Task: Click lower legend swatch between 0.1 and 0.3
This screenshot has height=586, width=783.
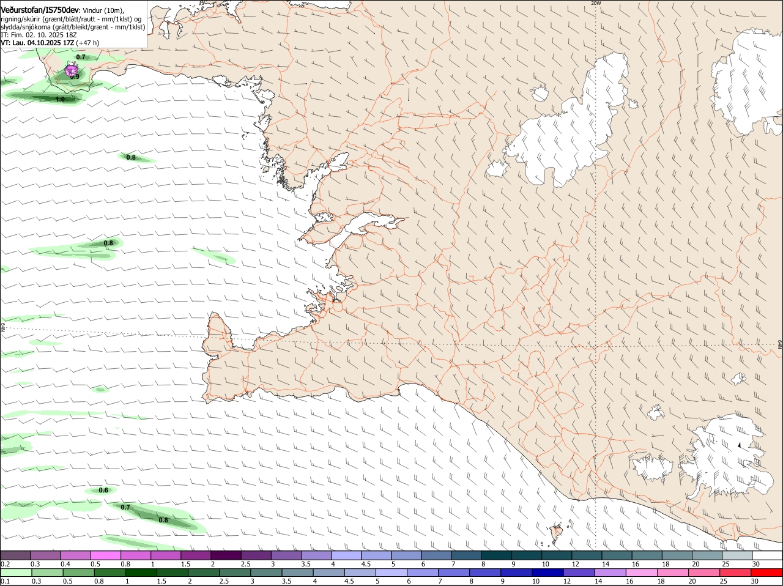Action: tap(15, 572)
